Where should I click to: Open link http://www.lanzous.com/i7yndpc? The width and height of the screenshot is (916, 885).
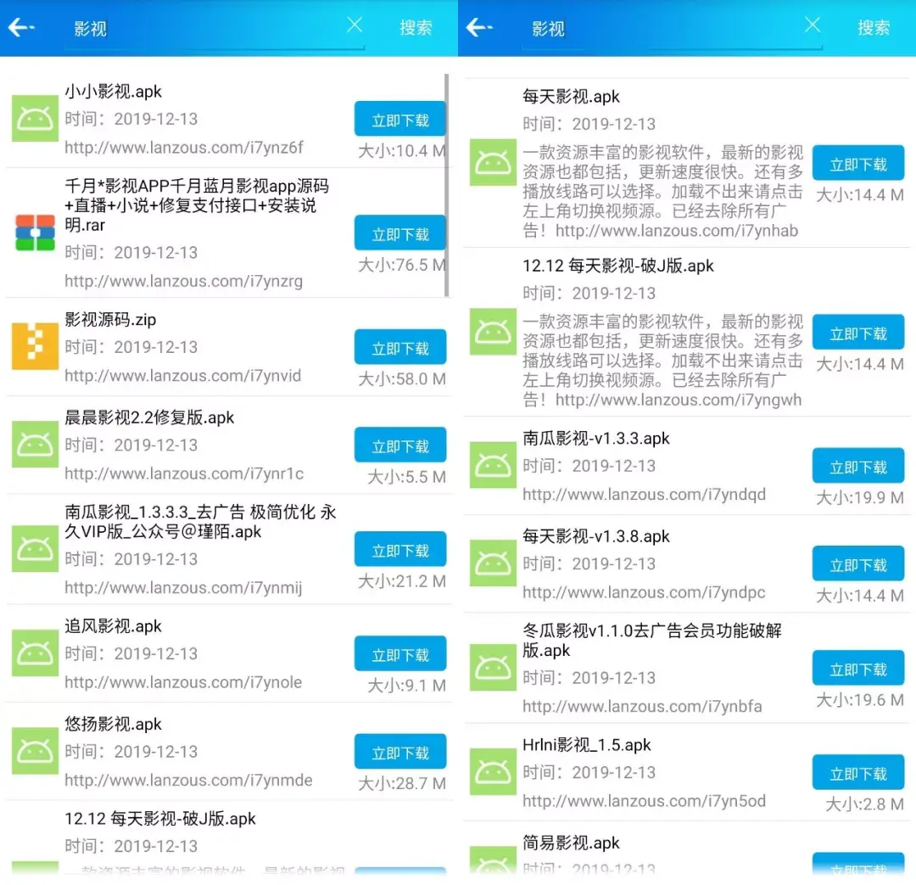[x=644, y=592]
